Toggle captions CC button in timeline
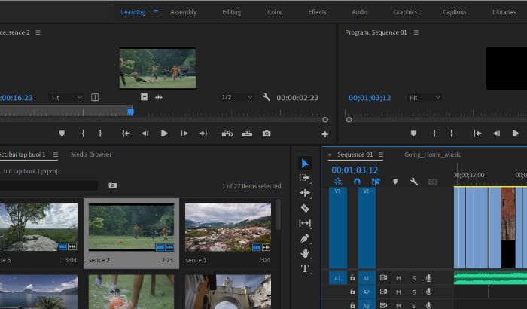Screen dimensions: 527x309 tap(433, 182)
